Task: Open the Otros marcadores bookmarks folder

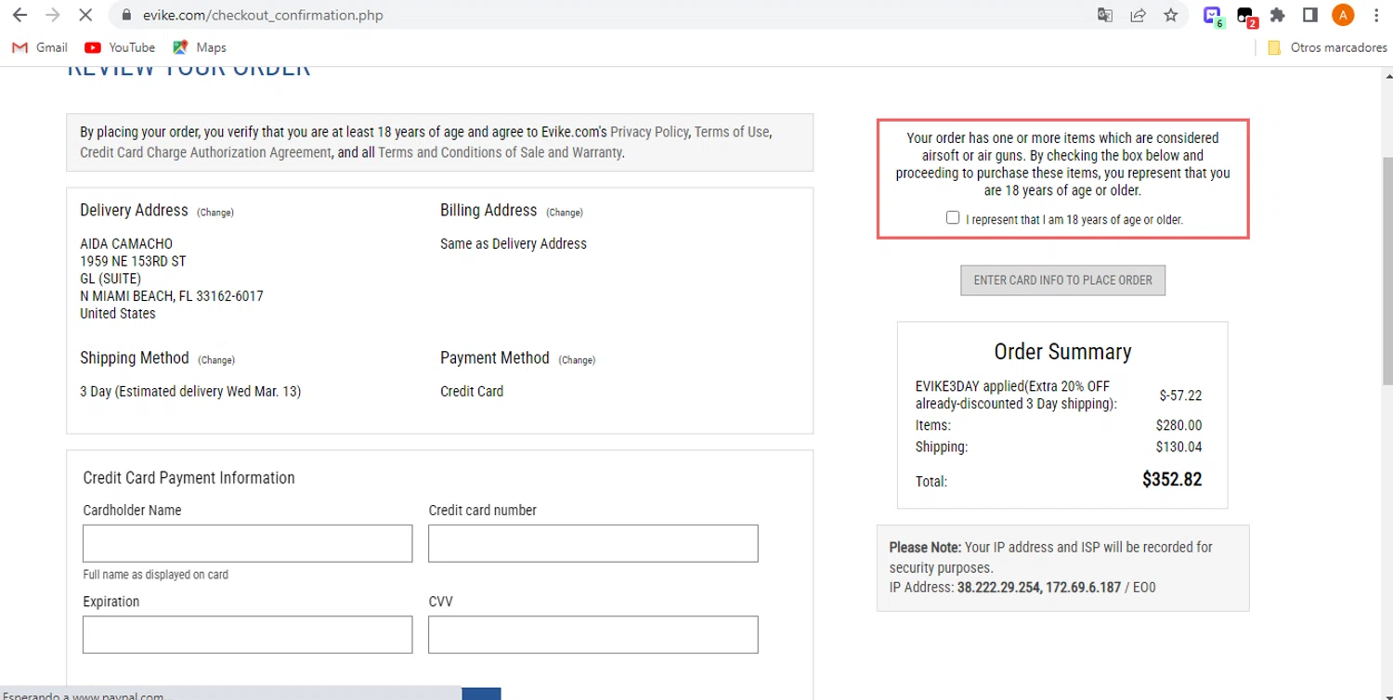Action: (x=1327, y=47)
